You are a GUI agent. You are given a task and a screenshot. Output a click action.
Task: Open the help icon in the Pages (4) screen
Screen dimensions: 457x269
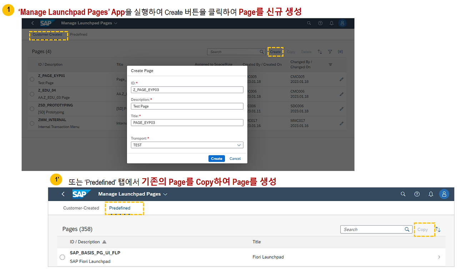pyautogui.click(x=320, y=23)
